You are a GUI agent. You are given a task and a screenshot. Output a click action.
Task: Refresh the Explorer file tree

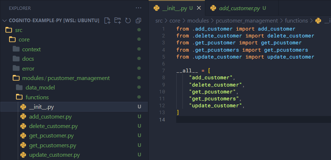128,20
